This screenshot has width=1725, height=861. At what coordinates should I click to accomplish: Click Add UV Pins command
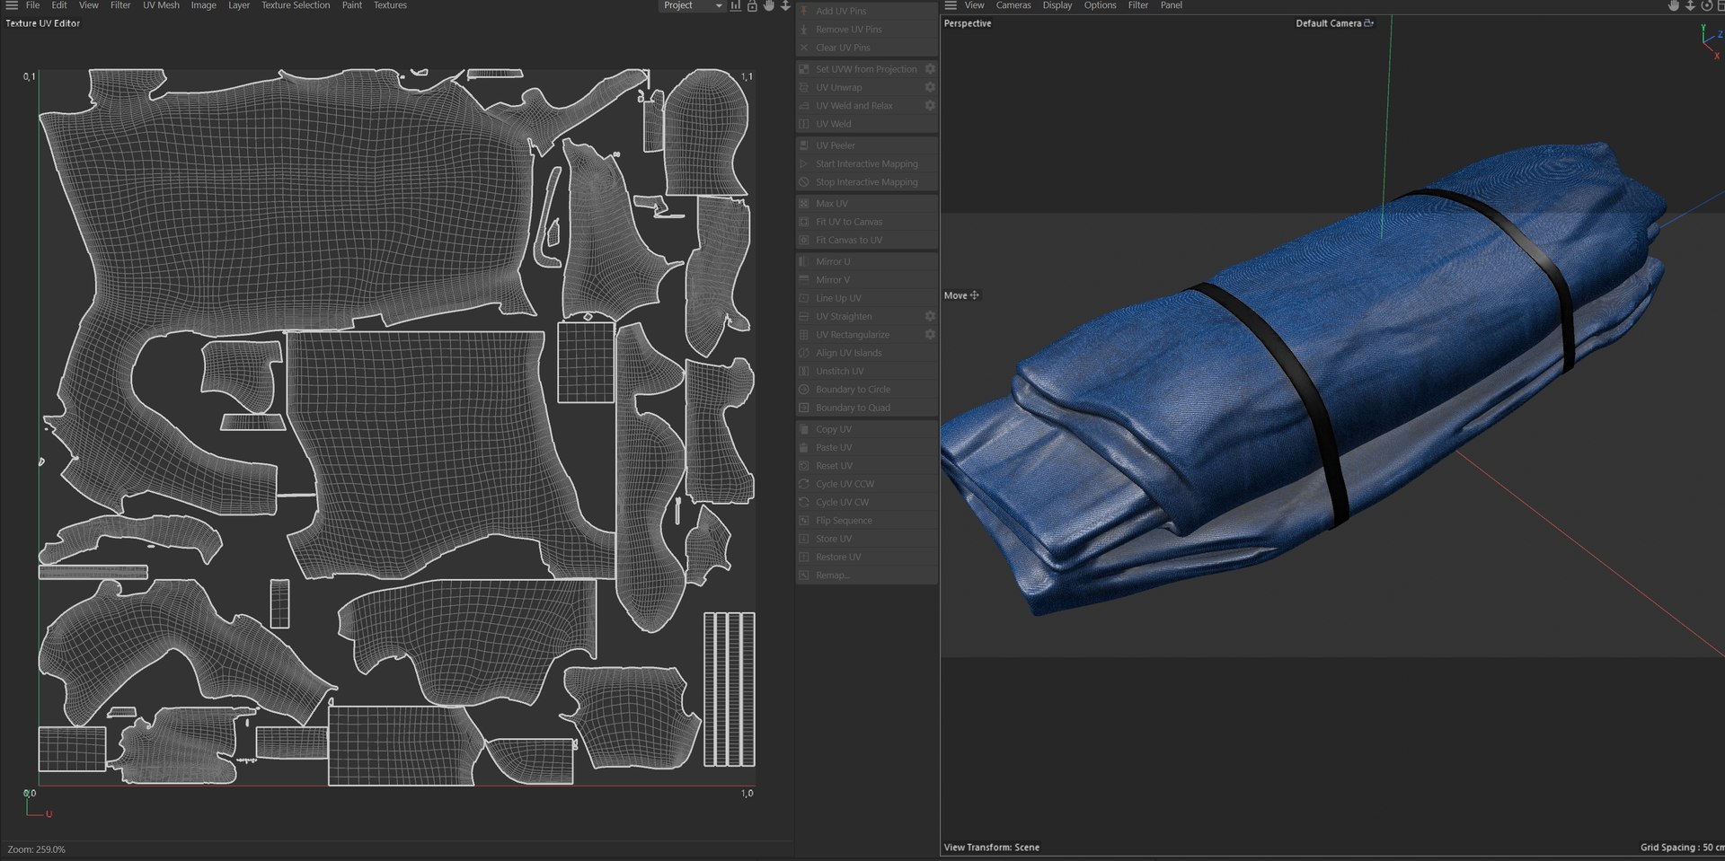click(867, 11)
